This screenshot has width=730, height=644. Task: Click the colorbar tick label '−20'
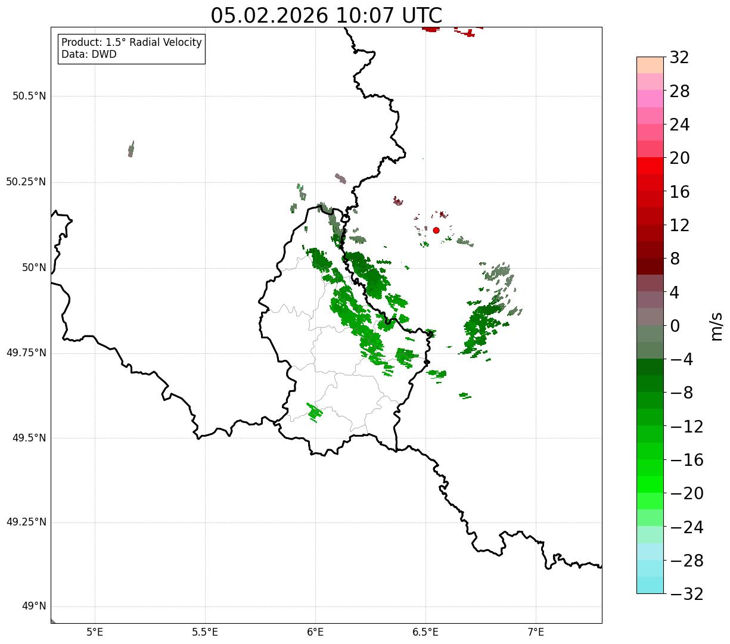click(x=686, y=493)
